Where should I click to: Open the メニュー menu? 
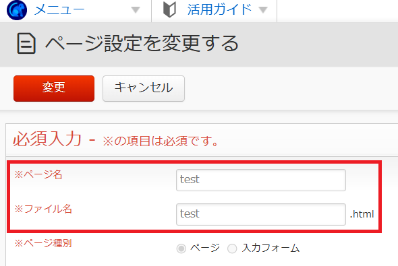pos(59,10)
